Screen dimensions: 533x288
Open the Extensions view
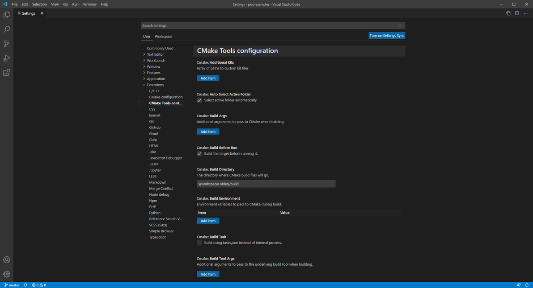6,73
